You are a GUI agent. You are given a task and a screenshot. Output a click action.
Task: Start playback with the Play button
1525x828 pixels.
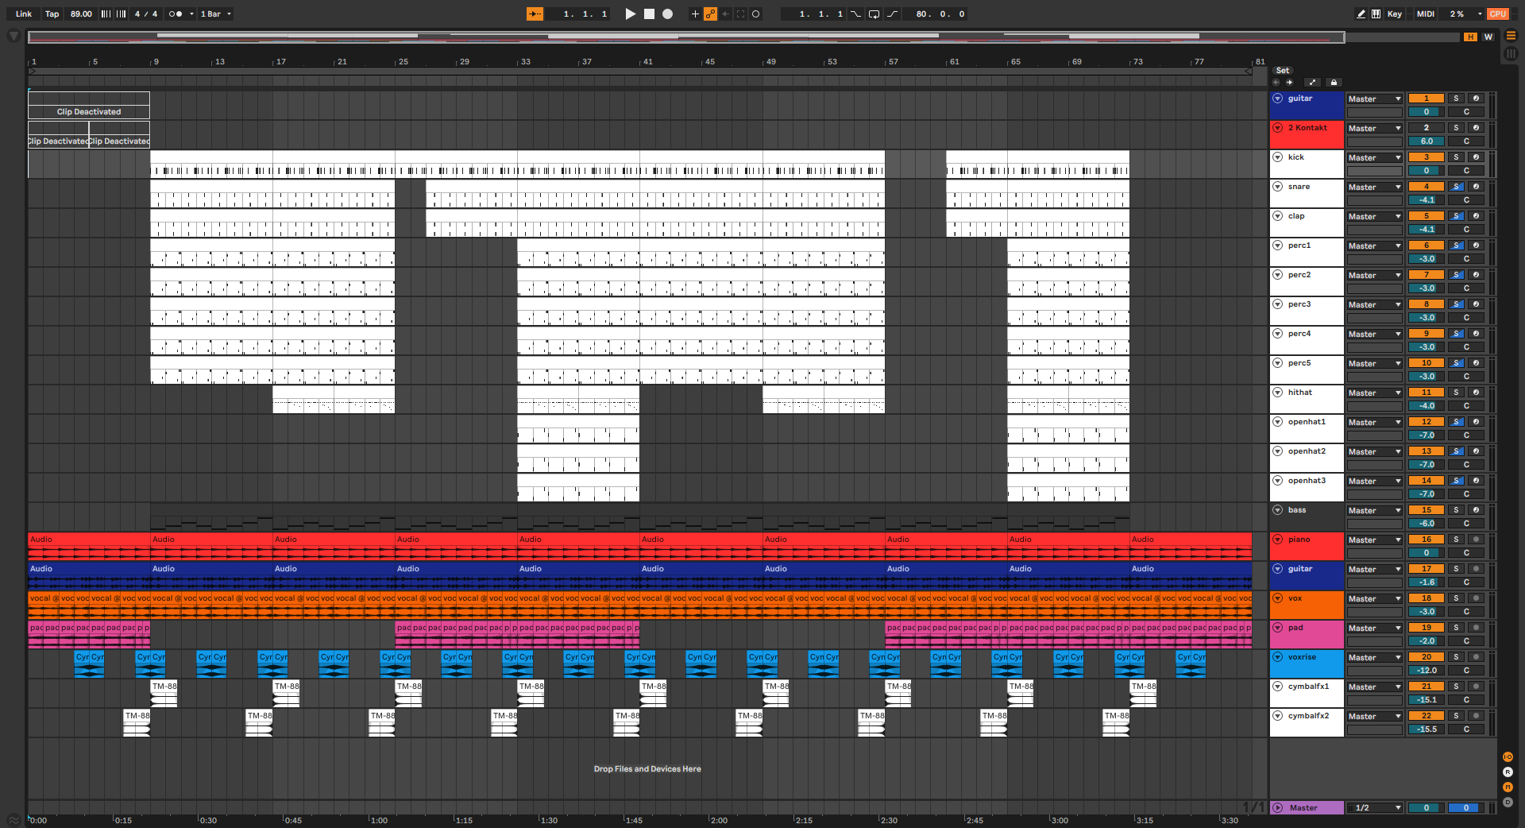click(630, 14)
